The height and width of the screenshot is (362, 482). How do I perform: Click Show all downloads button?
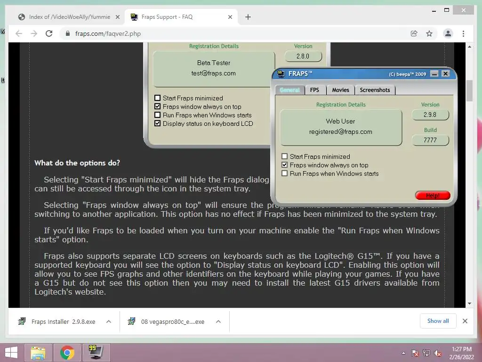click(x=438, y=321)
